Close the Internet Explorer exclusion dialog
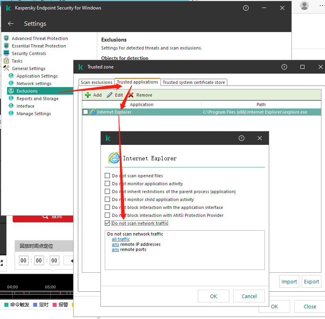Image resolution: width=325 pixels, height=319 pixels. 260,138
